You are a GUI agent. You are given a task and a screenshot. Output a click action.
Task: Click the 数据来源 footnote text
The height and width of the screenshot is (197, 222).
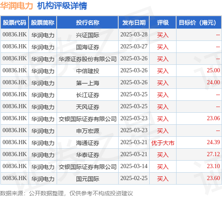coord(67,193)
